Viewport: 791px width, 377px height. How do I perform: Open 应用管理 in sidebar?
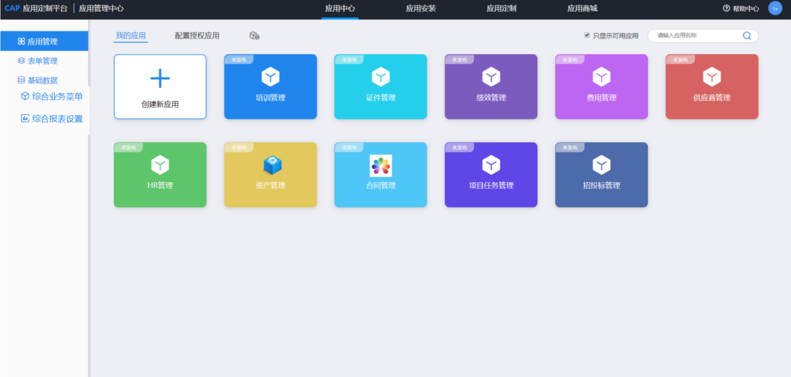44,41
